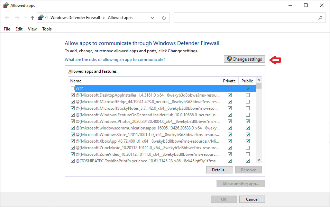The width and height of the screenshot is (330, 207).
Task: Uncheck the Microsoft.MicrosoftStickyNotes app checkbox
Action: click(x=73, y=108)
